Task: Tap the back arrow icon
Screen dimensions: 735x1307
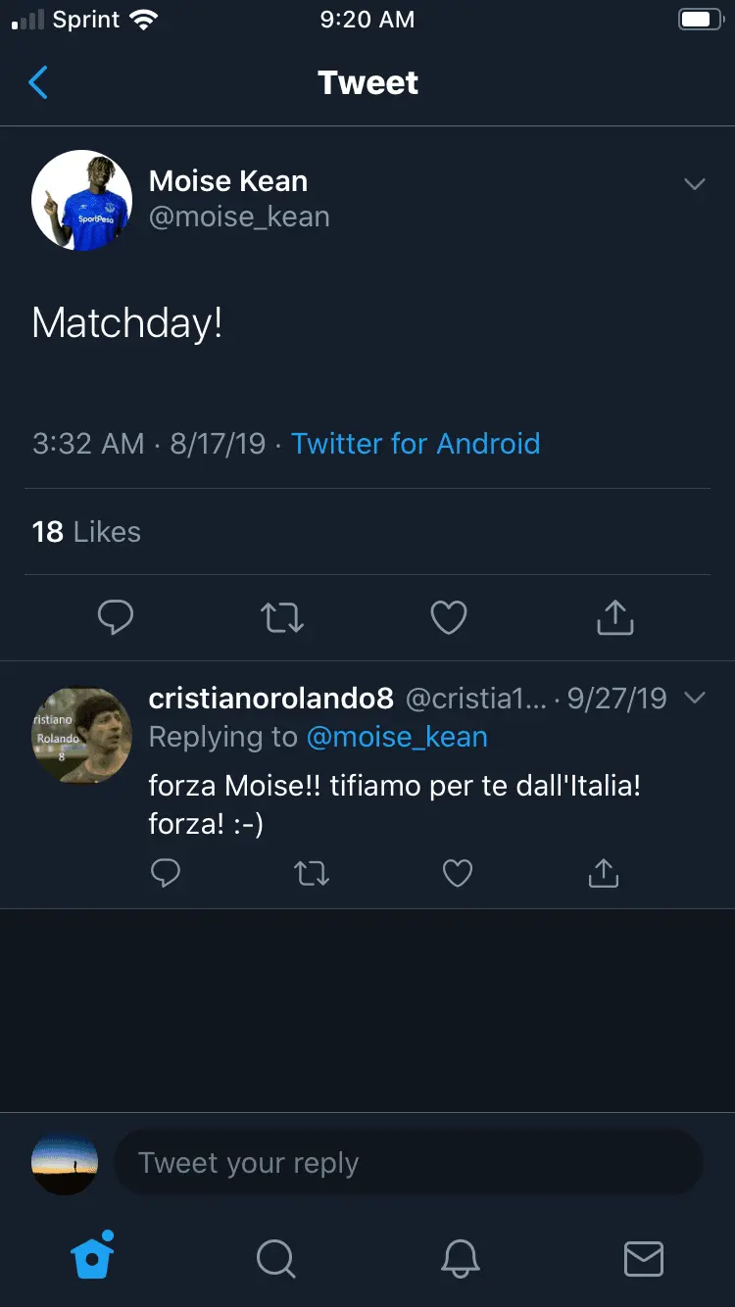Action: [x=39, y=83]
